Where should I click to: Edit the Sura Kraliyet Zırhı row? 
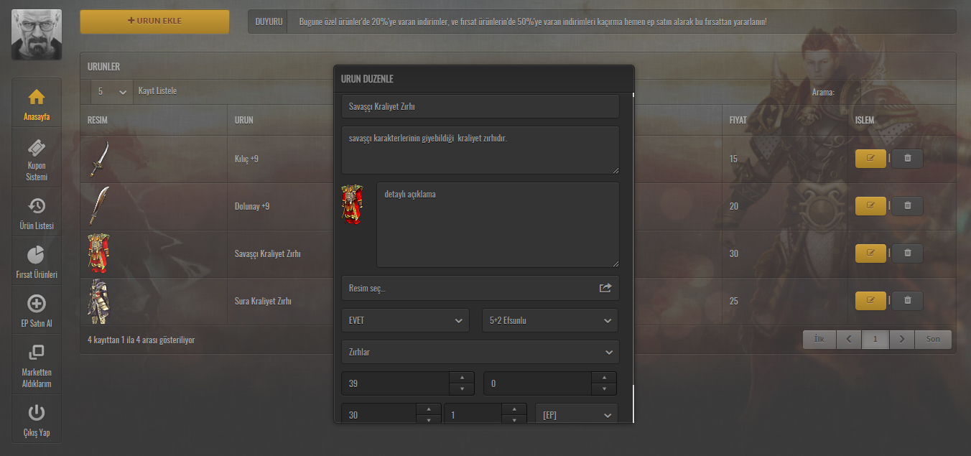click(x=870, y=300)
